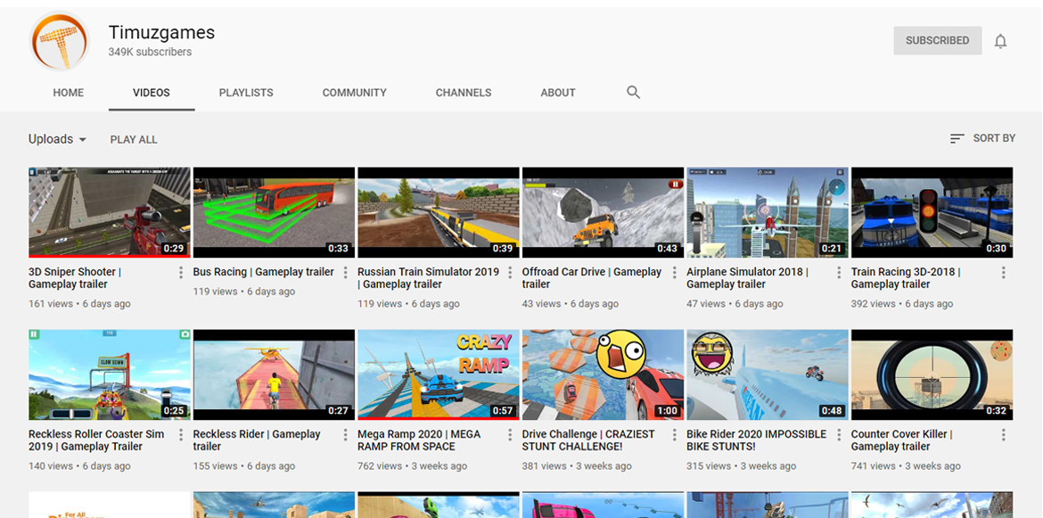Expand the Uploads dropdown

pyautogui.click(x=57, y=139)
